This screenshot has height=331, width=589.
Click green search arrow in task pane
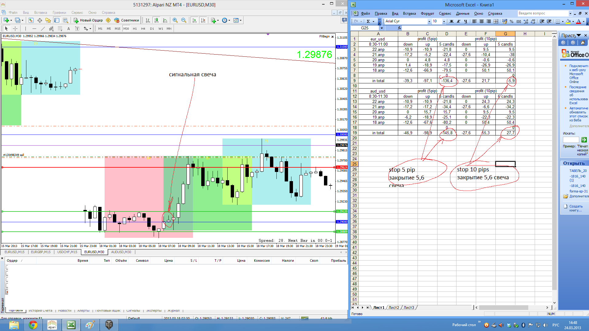click(x=584, y=140)
